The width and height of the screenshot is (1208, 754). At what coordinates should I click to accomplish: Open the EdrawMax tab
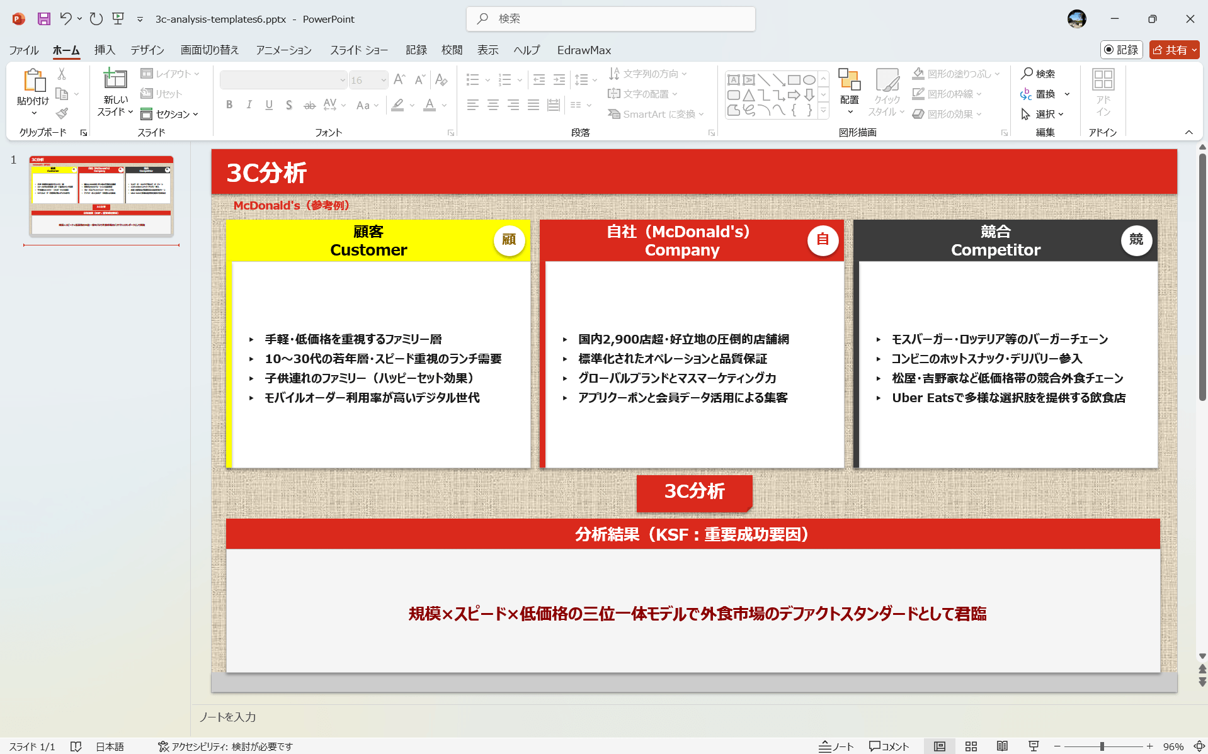click(584, 50)
